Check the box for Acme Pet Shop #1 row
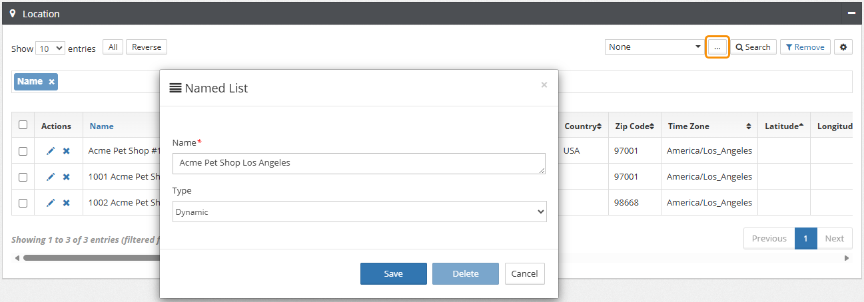 tap(23, 151)
